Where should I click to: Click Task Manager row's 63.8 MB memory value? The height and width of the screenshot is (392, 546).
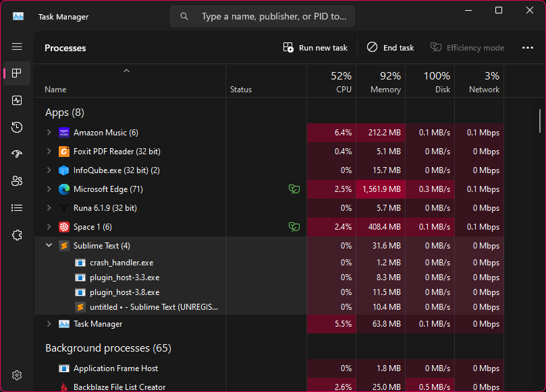pyautogui.click(x=387, y=324)
